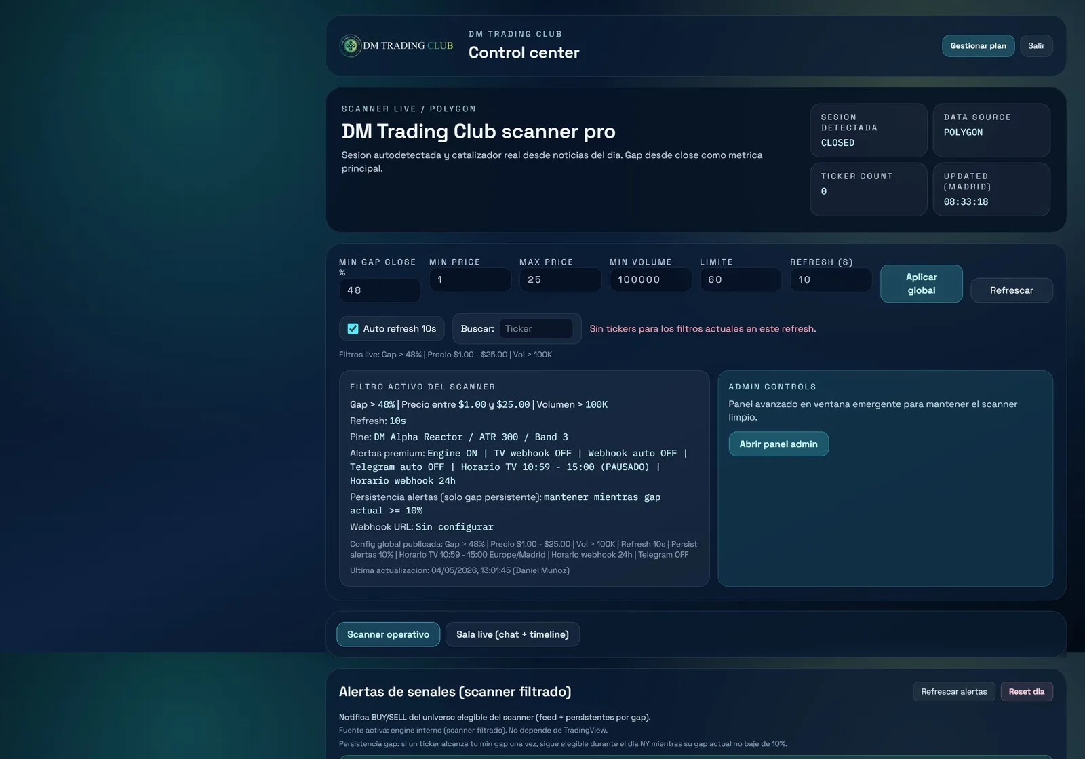1085x759 pixels.
Task: Click the Ticker Count value 0
Action: [x=824, y=191]
